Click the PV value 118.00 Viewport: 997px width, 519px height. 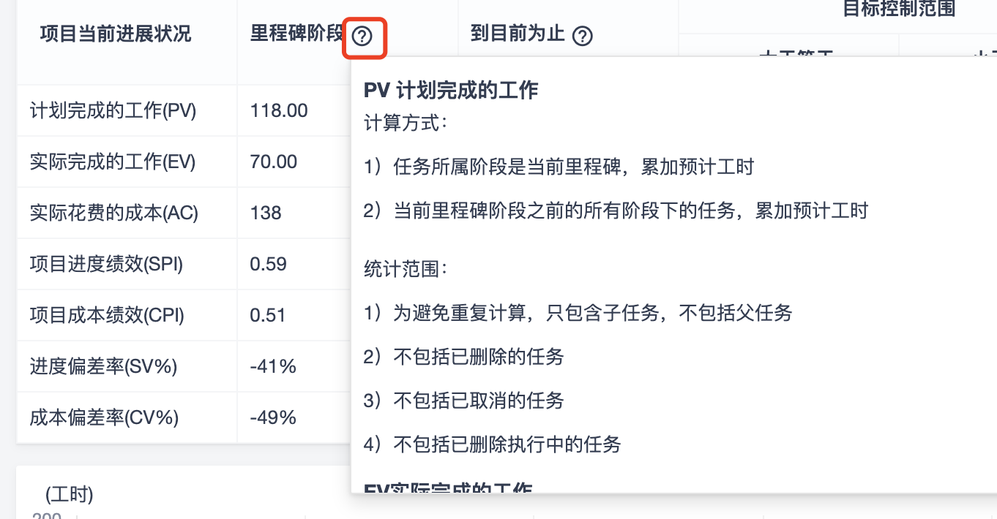coord(279,110)
